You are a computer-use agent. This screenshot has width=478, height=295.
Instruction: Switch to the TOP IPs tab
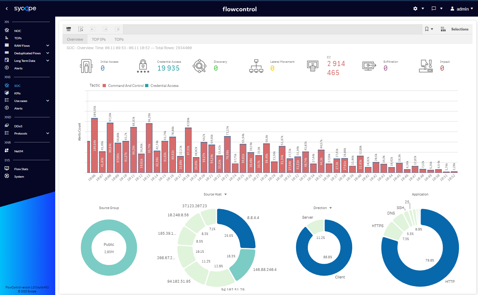pyautogui.click(x=99, y=40)
